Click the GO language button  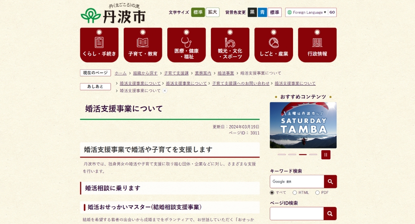[332, 12]
